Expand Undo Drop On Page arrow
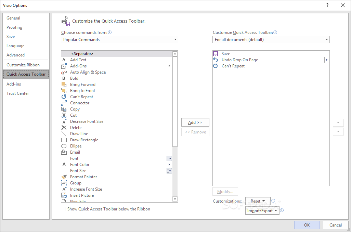 click(327, 60)
